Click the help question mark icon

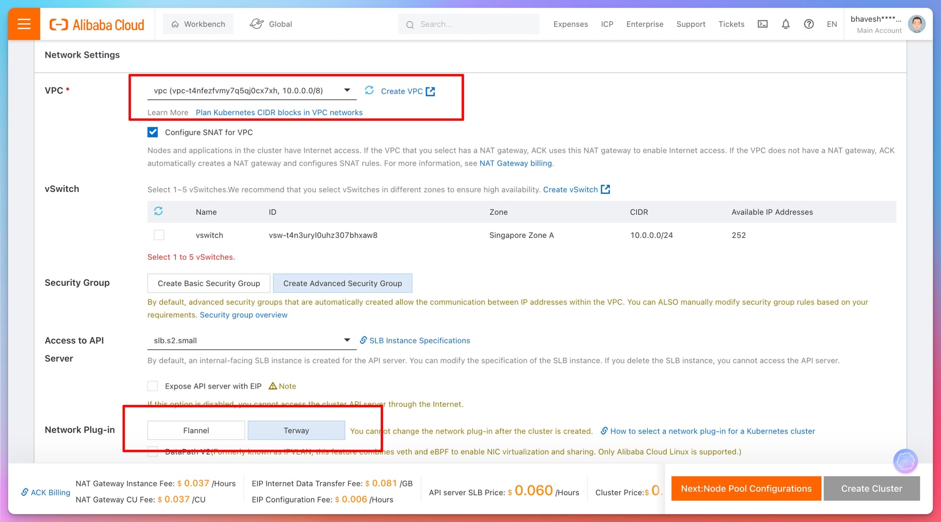(x=808, y=24)
